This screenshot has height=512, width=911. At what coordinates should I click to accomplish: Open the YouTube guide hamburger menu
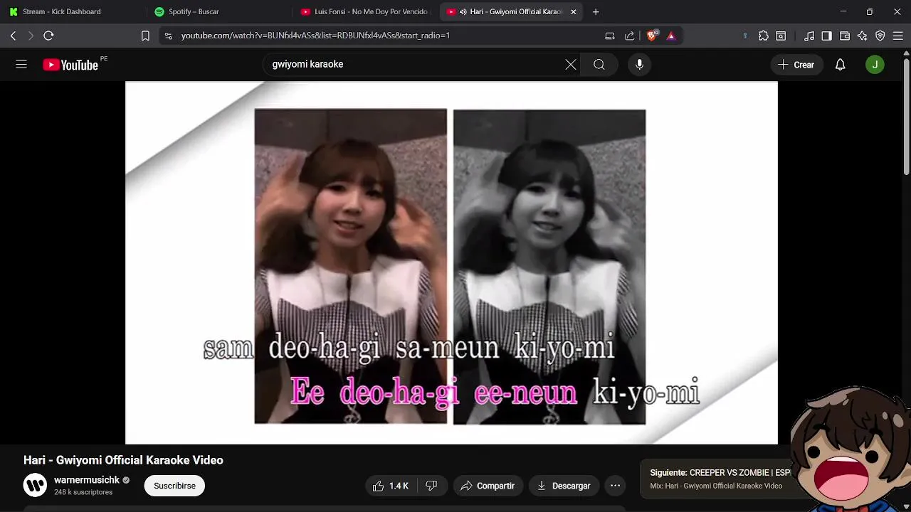click(21, 65)
